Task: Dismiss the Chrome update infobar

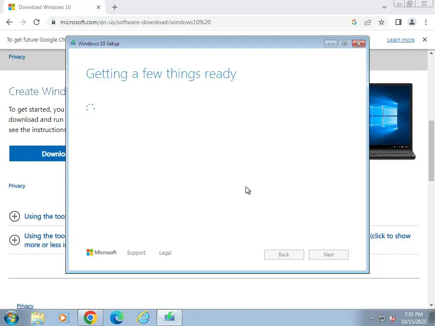Action: coord(424,39)
